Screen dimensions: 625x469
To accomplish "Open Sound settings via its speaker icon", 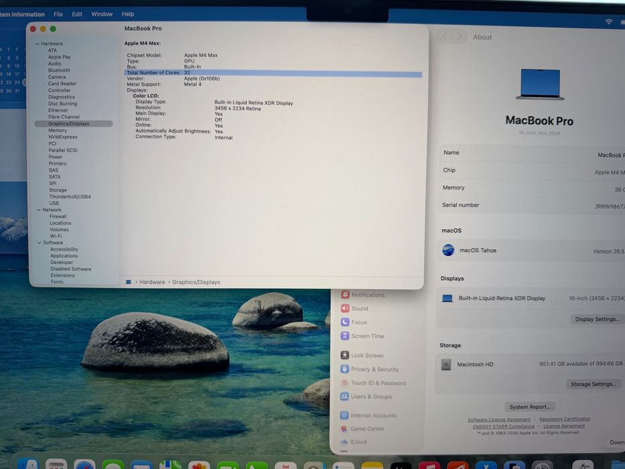I will point(345,308).
